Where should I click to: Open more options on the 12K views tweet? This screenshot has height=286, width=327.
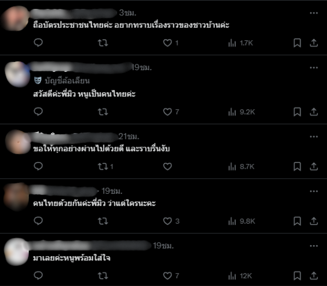pyautogui.click(x=314, y=246)
